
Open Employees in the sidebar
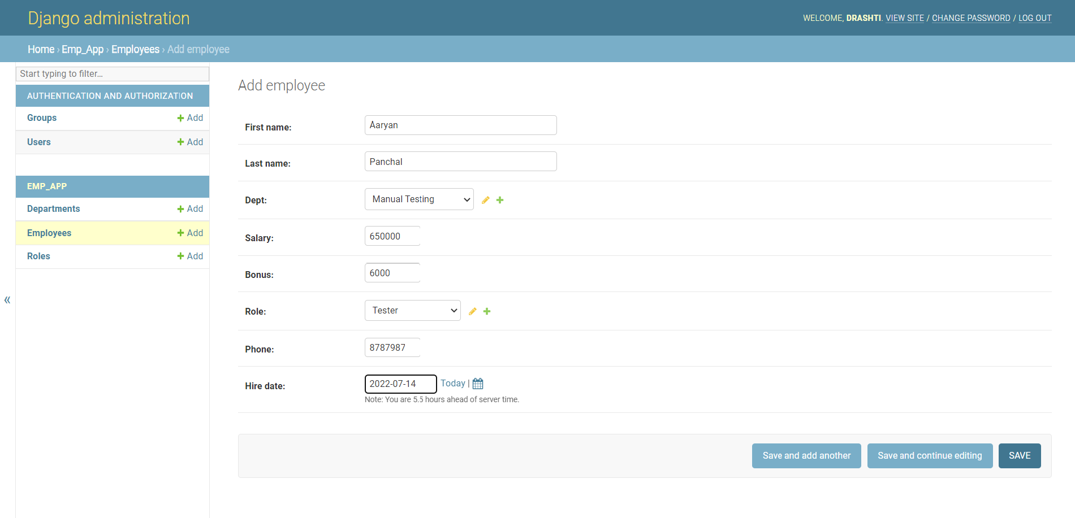point(49,233)
